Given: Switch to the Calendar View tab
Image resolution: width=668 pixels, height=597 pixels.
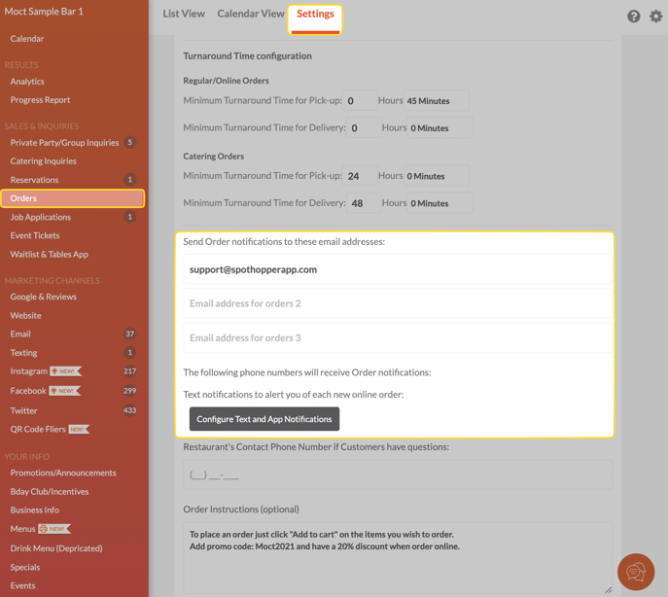Looking at the screenshot, I should 251,14.
